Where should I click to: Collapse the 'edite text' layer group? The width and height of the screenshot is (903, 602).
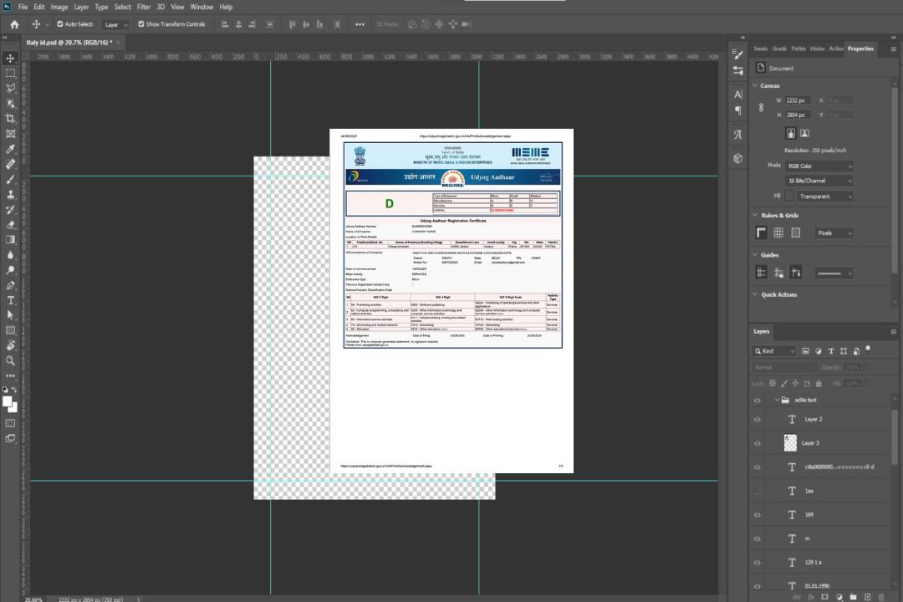point(777,400)
